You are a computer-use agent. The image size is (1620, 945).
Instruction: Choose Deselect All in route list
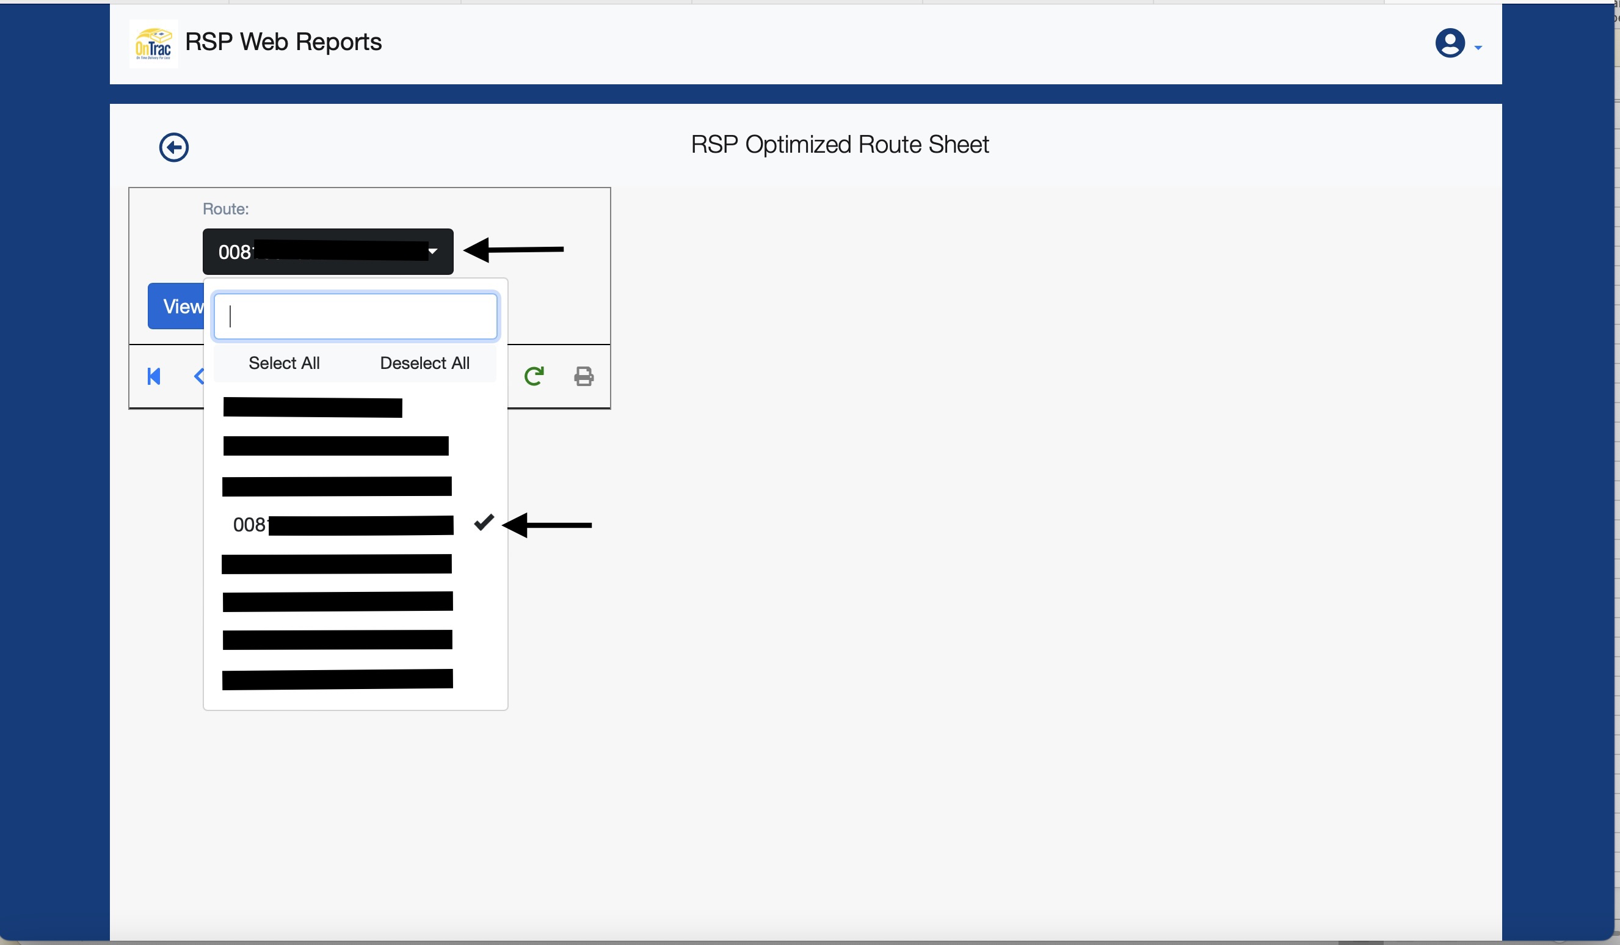(x=424, y=363)
